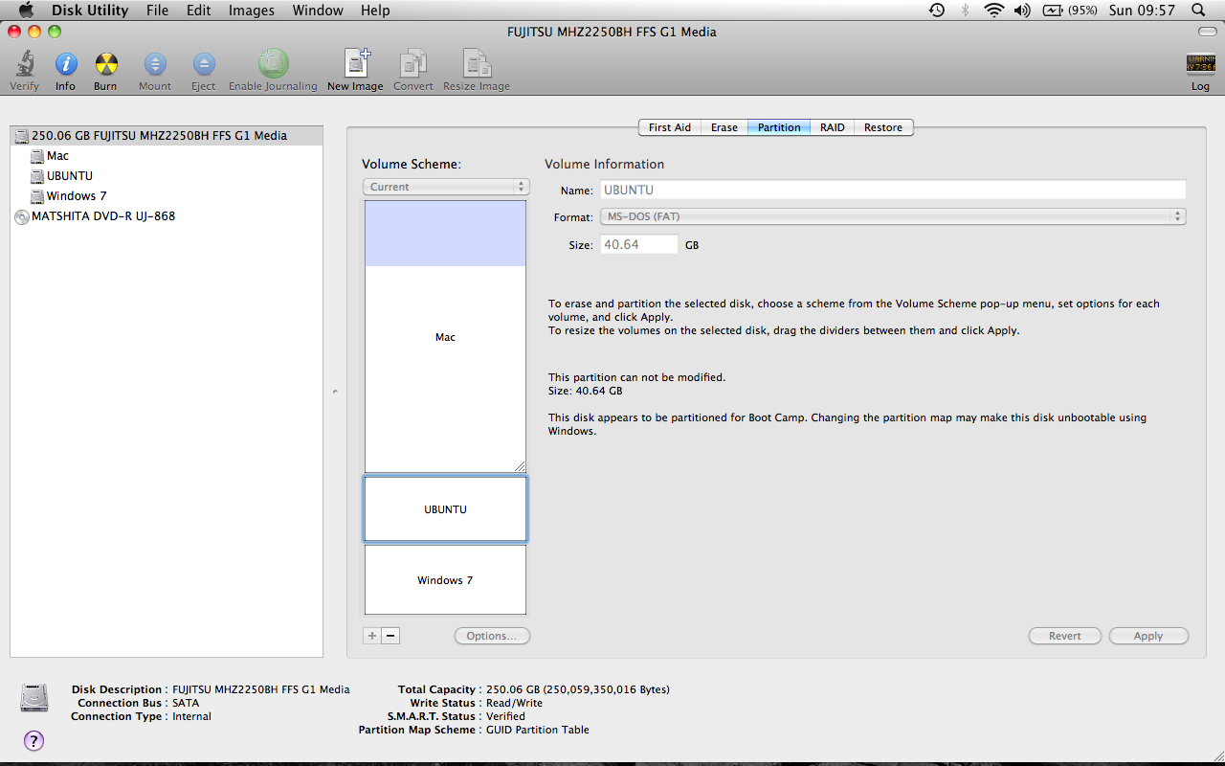This screenshot has width=1225, height=766.
Task: Open the purple help question mark
Action: point(33,740)
